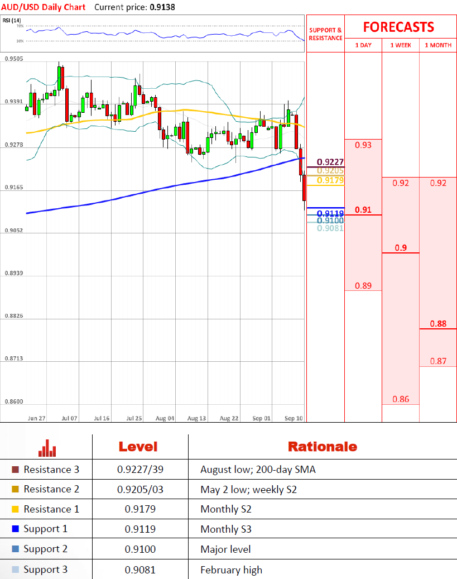Click the 'Jun 27' date axis label
The image size is (457, 579).
pos(36,418)
